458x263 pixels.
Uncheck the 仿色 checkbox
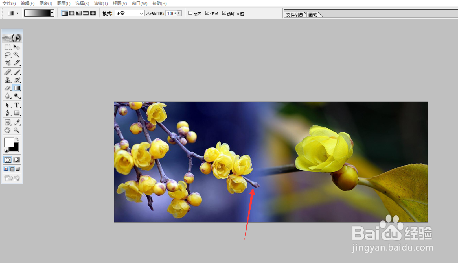point(207,13)
